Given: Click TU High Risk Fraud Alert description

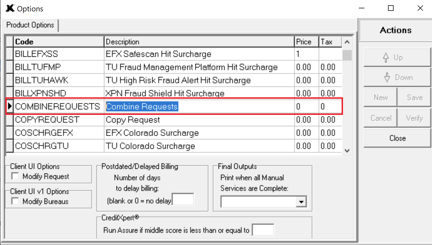Looking at the screenshot, I should (x=199, y=80).
